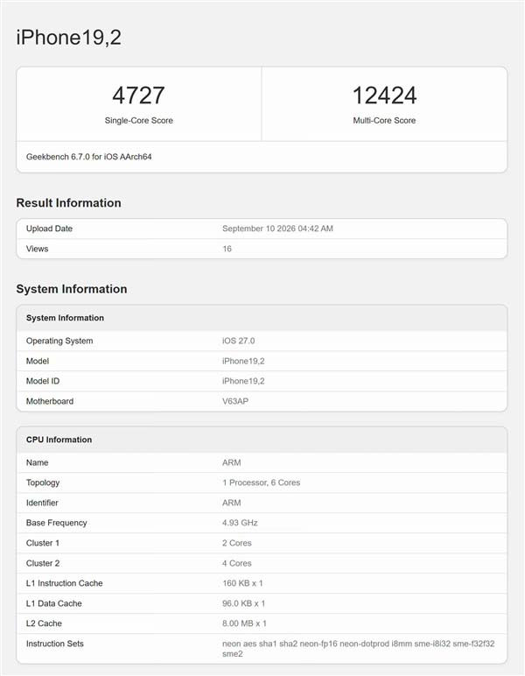This screenshot has width=525, height=676.
Task: Click the Result Information heading
Action: click(x=68, y=203)
